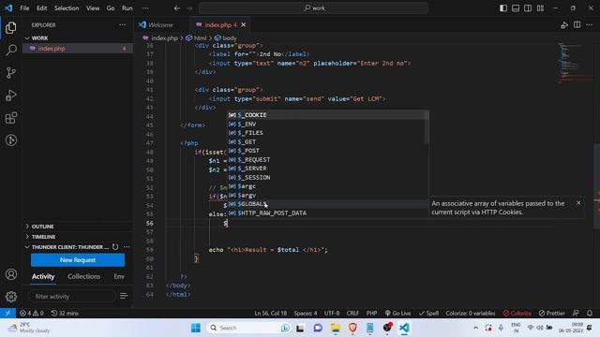Viewport: 600px width, 337px height.
Task: Click the 32 mins timer status item
Action: tap(65, 313)
